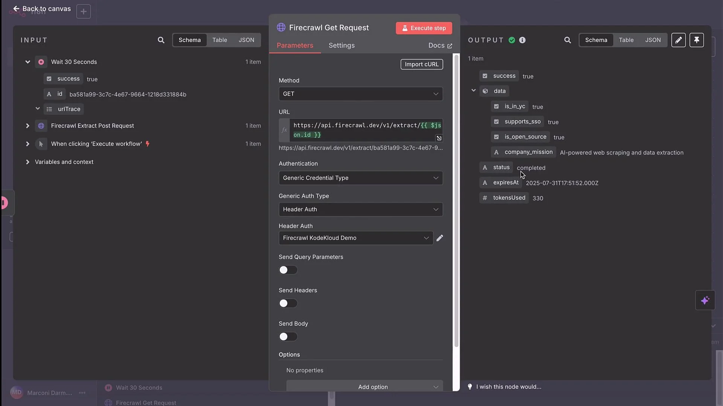Open the Header Auth credential dropdown

click(x=356, y=238)
